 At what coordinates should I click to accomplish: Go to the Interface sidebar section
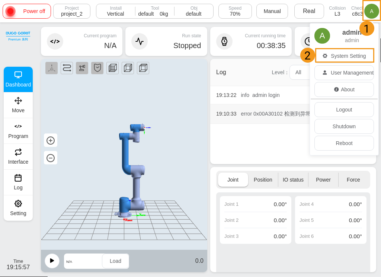pyautogui.click(x=18, y=157)
